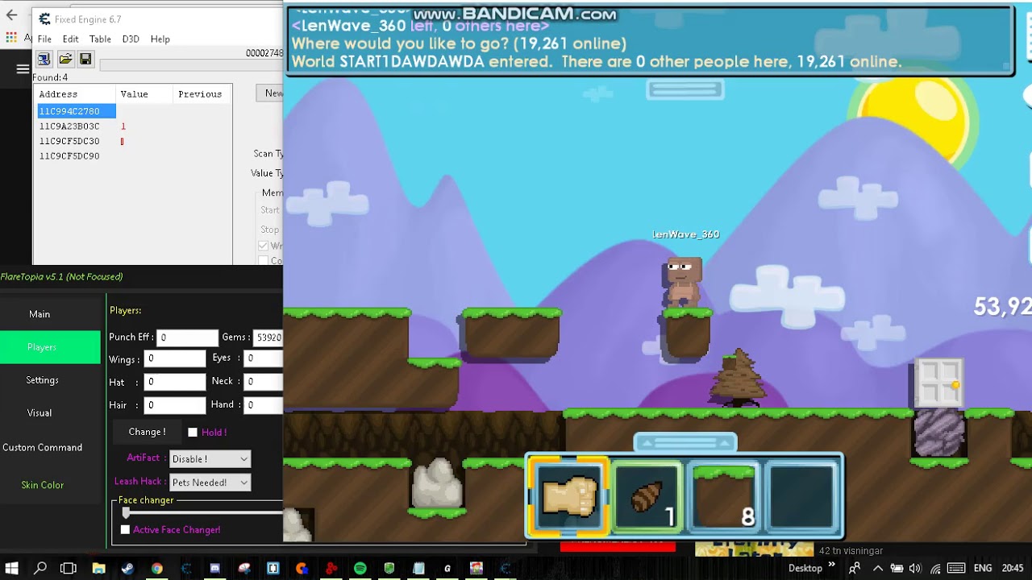Open the File menu in Fixed Engine

tap(44, 39)
